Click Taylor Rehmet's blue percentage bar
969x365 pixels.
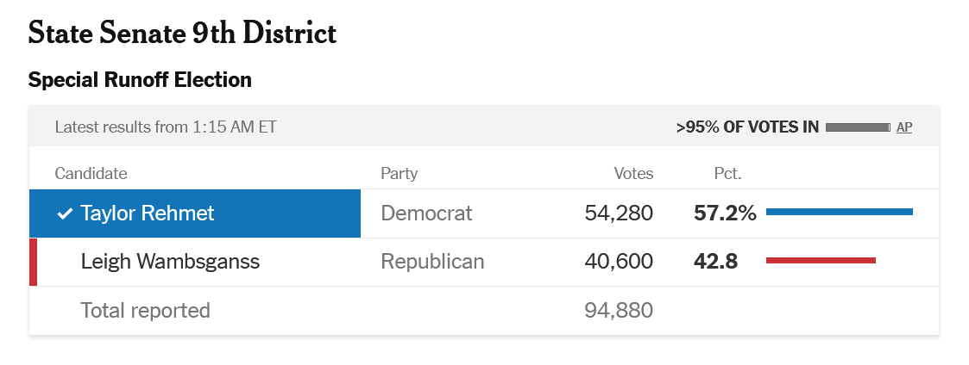839,212
